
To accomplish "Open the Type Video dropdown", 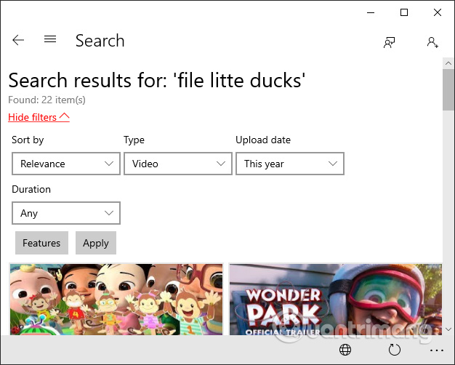I will pyautogui.click(x=178, y=164).
